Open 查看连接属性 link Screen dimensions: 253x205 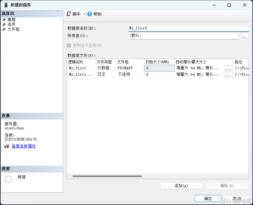pyautogui.click(x=24, y=146)
